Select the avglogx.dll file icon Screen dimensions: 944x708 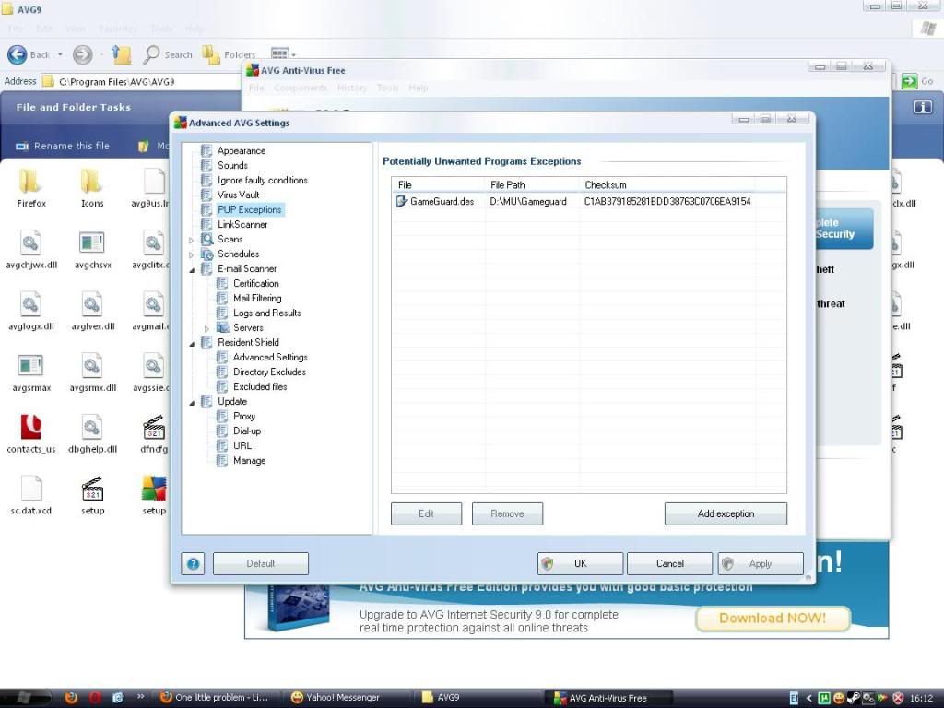(31, 312)
